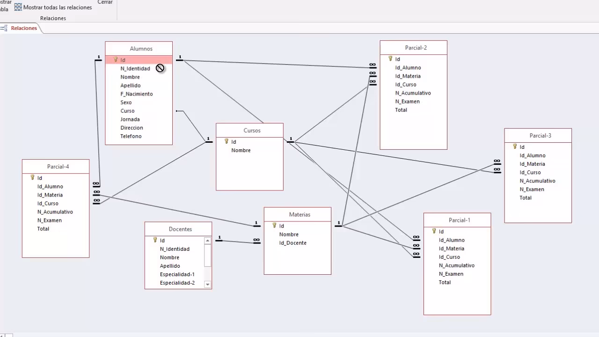Select the Total field in Parcial-1
This screenshot has height=337, width=599.
(x=445, y=282)
